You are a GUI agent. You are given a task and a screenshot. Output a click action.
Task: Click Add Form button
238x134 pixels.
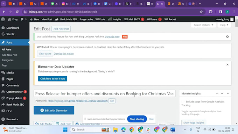pyautogui.click(x=63, y=124)
